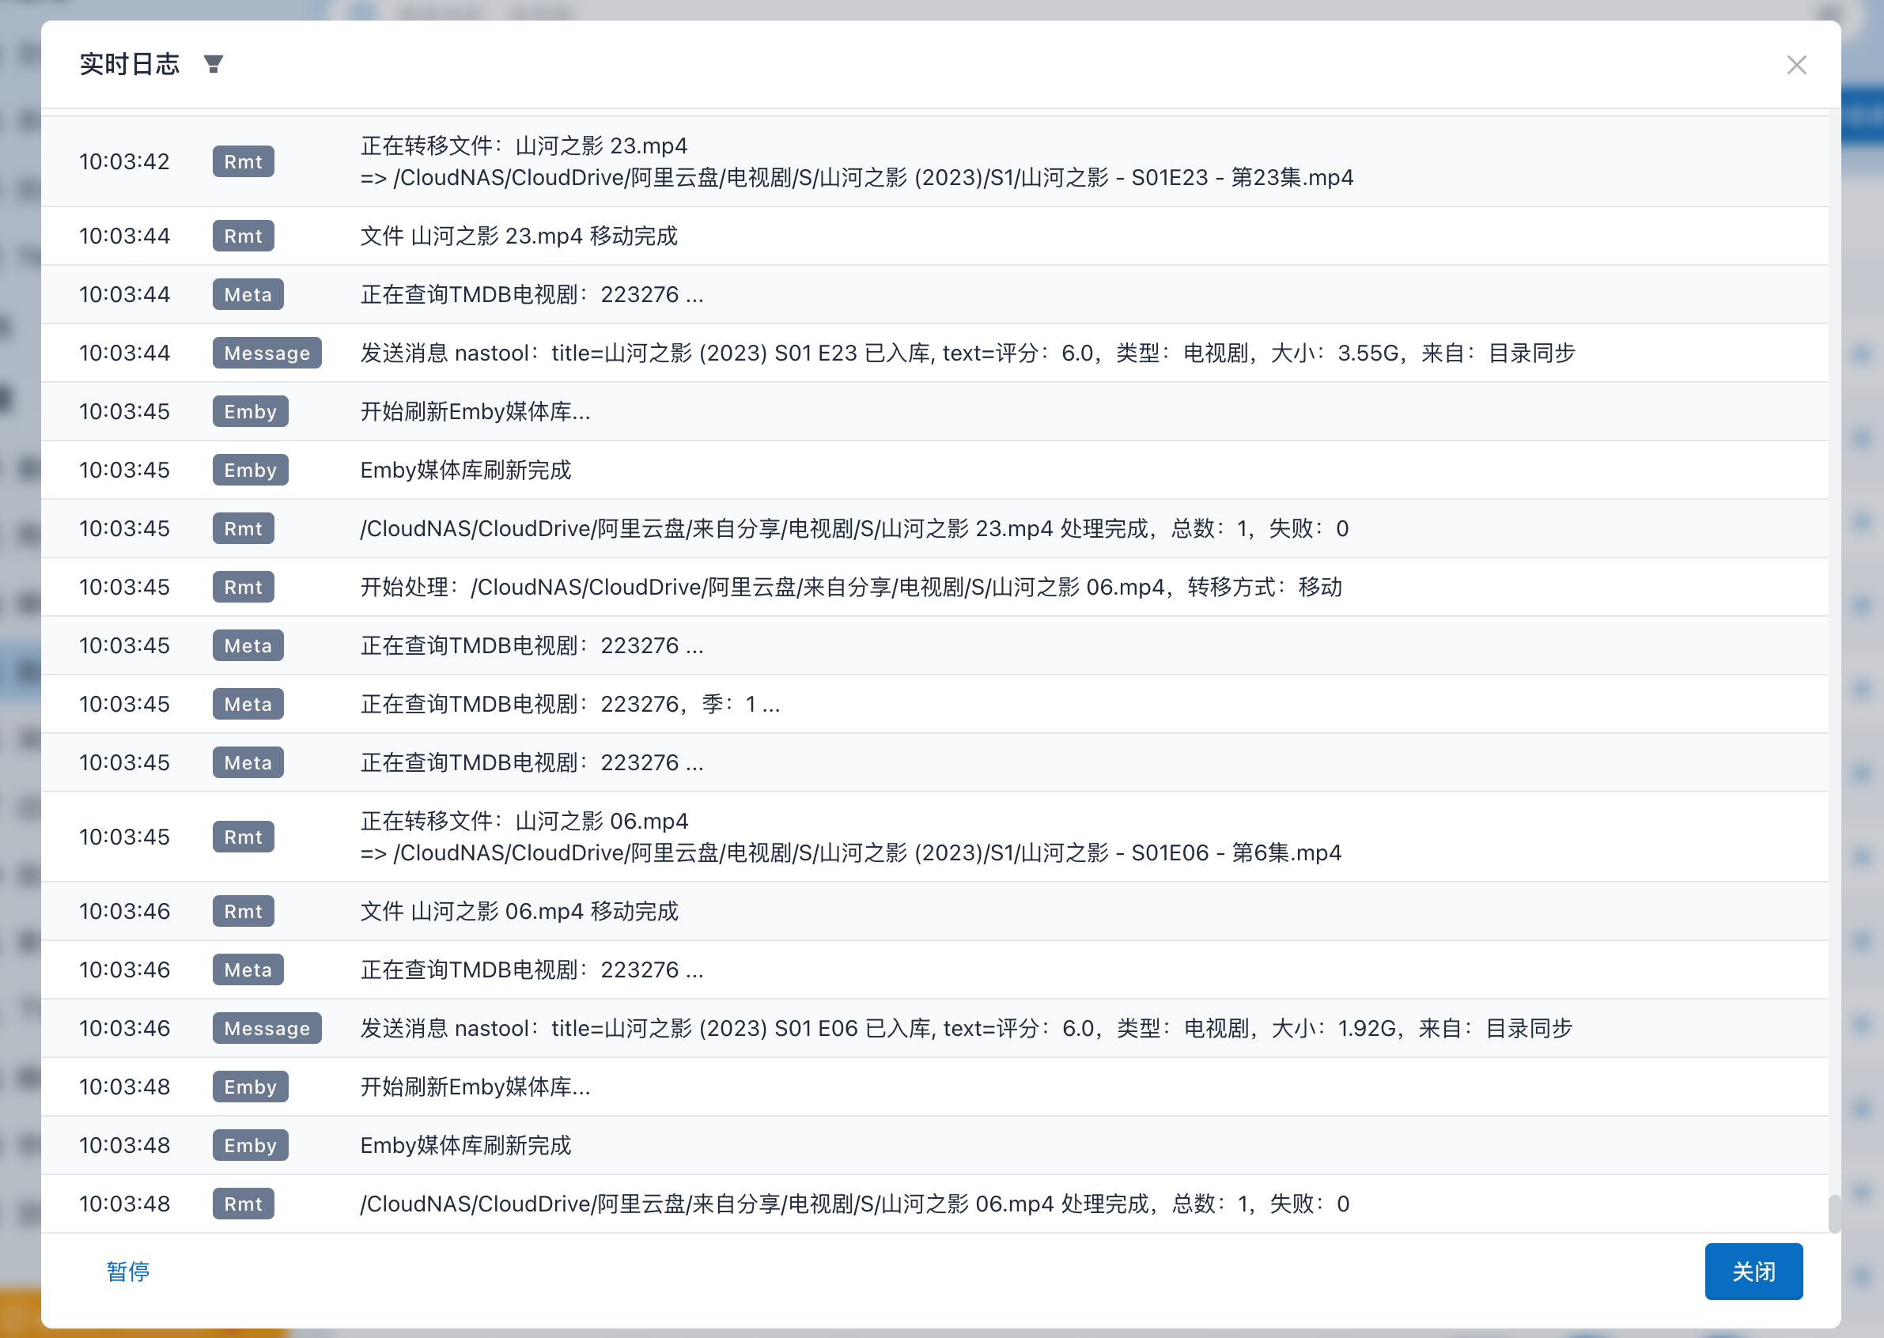
Task: Click the blue 关闭 button
Action: [x=1753, y=1271]
